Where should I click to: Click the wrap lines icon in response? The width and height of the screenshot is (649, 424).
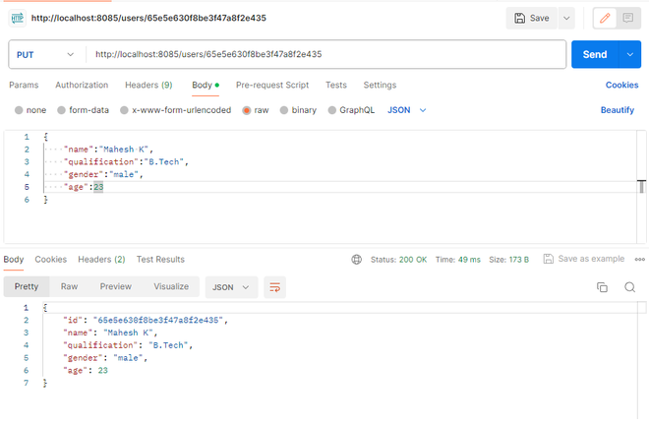(x=275, y=287)
